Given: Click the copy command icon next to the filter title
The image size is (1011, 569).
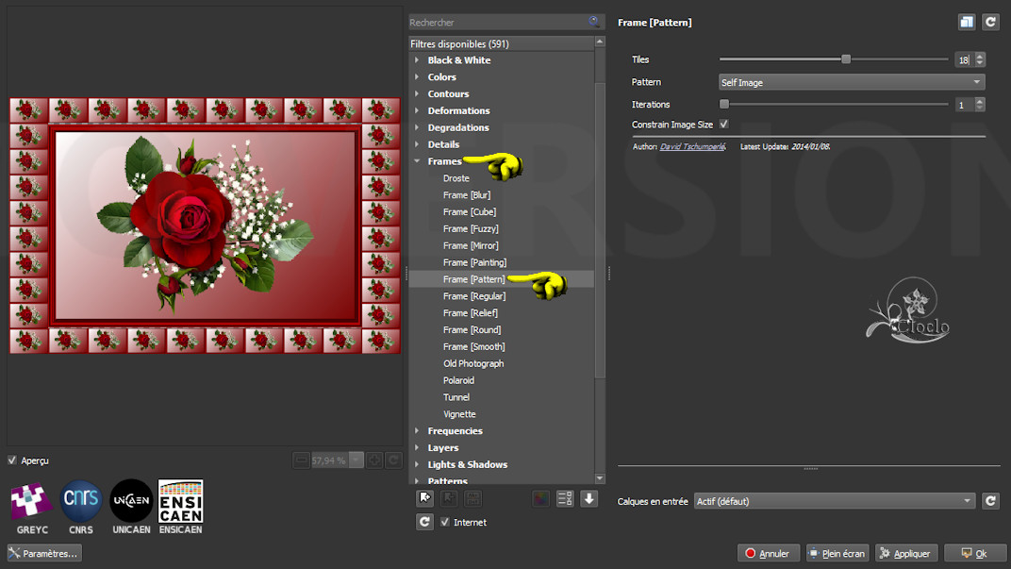Looking at the screenshot, I should point(966,22).
